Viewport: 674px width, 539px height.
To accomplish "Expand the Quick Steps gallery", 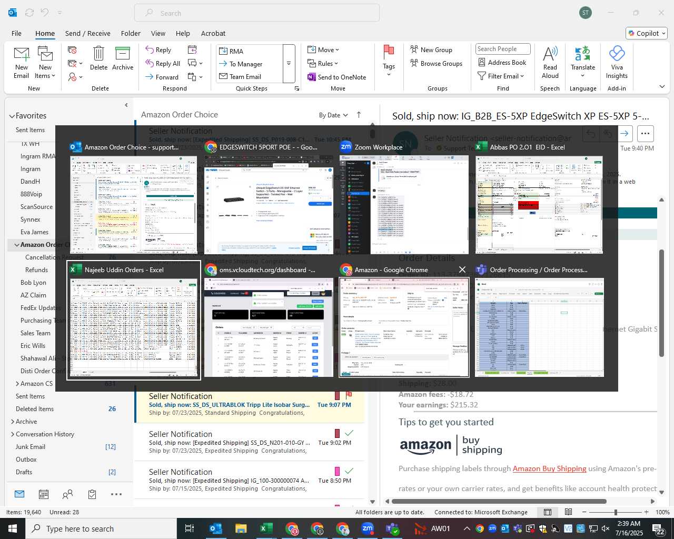I will [x=289, y=64].
